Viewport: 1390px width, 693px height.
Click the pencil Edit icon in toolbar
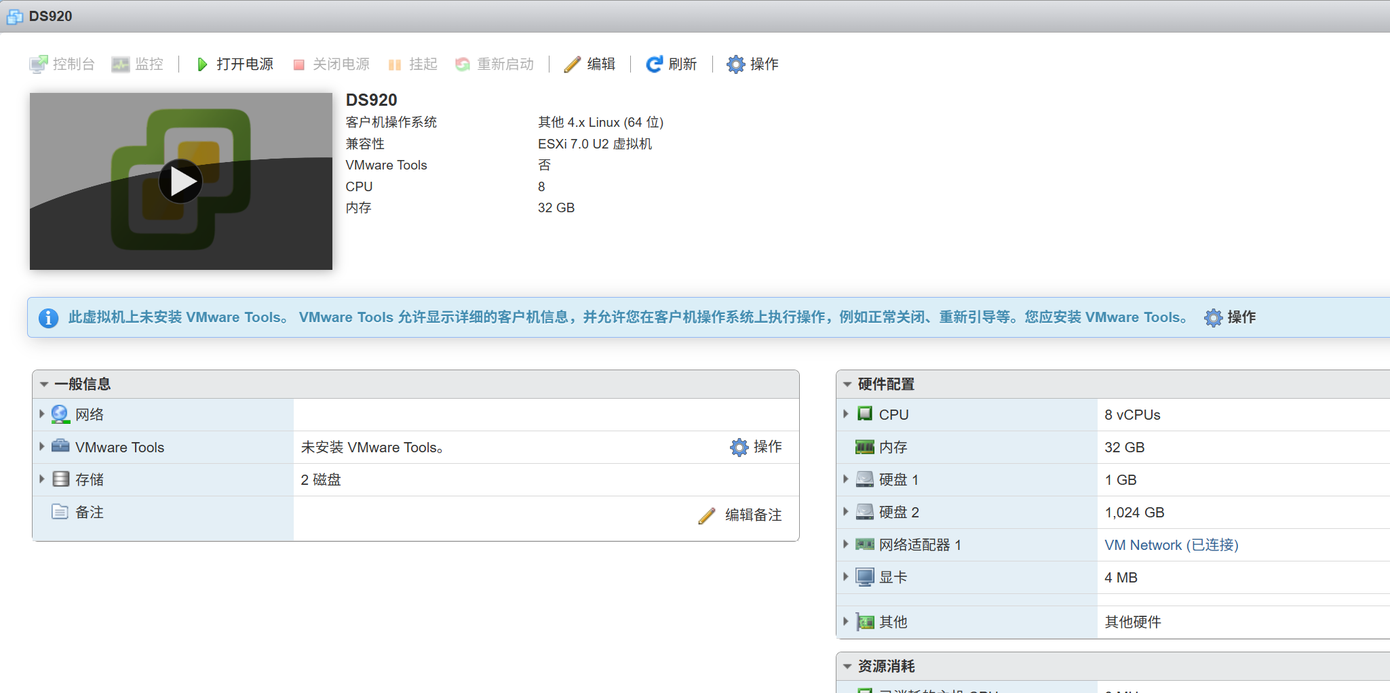pyautogui.click(x=572, y=64)
